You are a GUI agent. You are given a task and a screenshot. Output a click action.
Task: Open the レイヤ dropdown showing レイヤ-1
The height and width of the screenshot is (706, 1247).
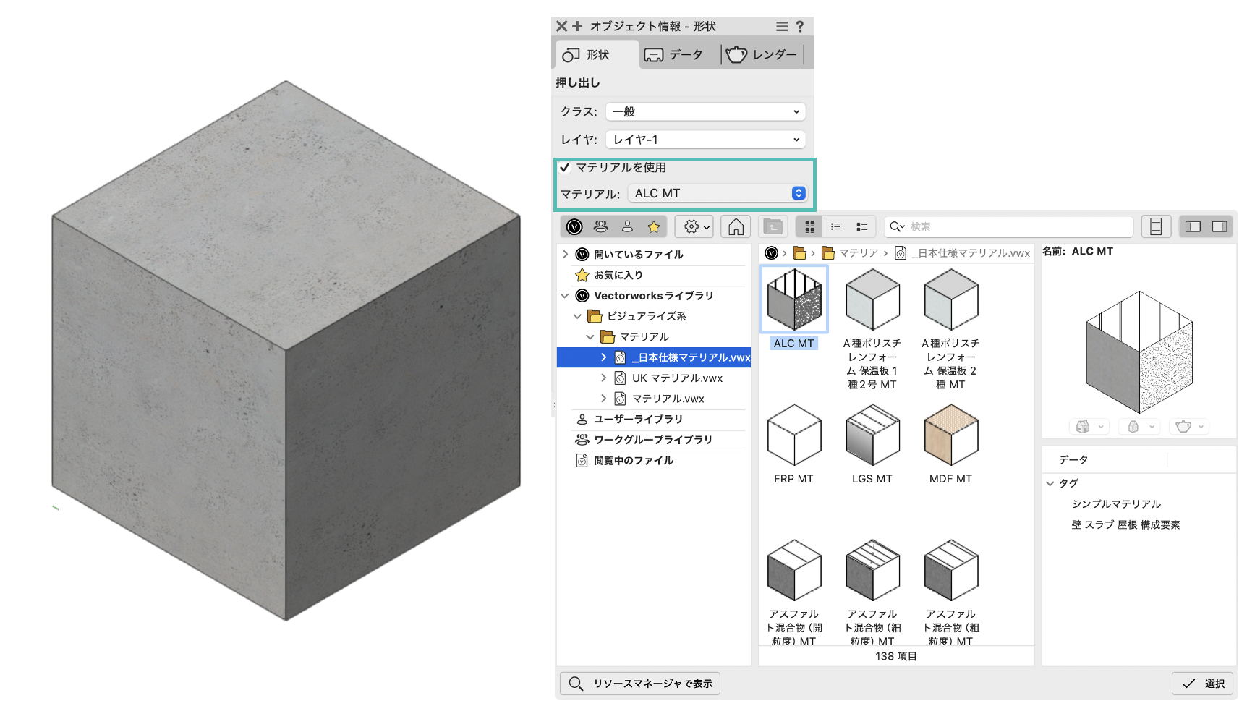[x=705, y=140]
